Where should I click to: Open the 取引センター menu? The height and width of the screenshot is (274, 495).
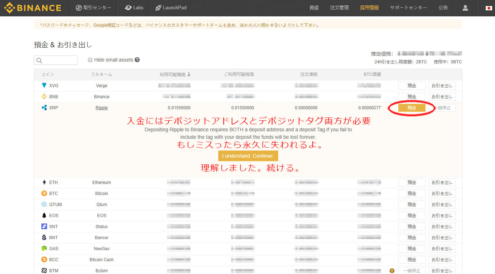pos(93,8)
